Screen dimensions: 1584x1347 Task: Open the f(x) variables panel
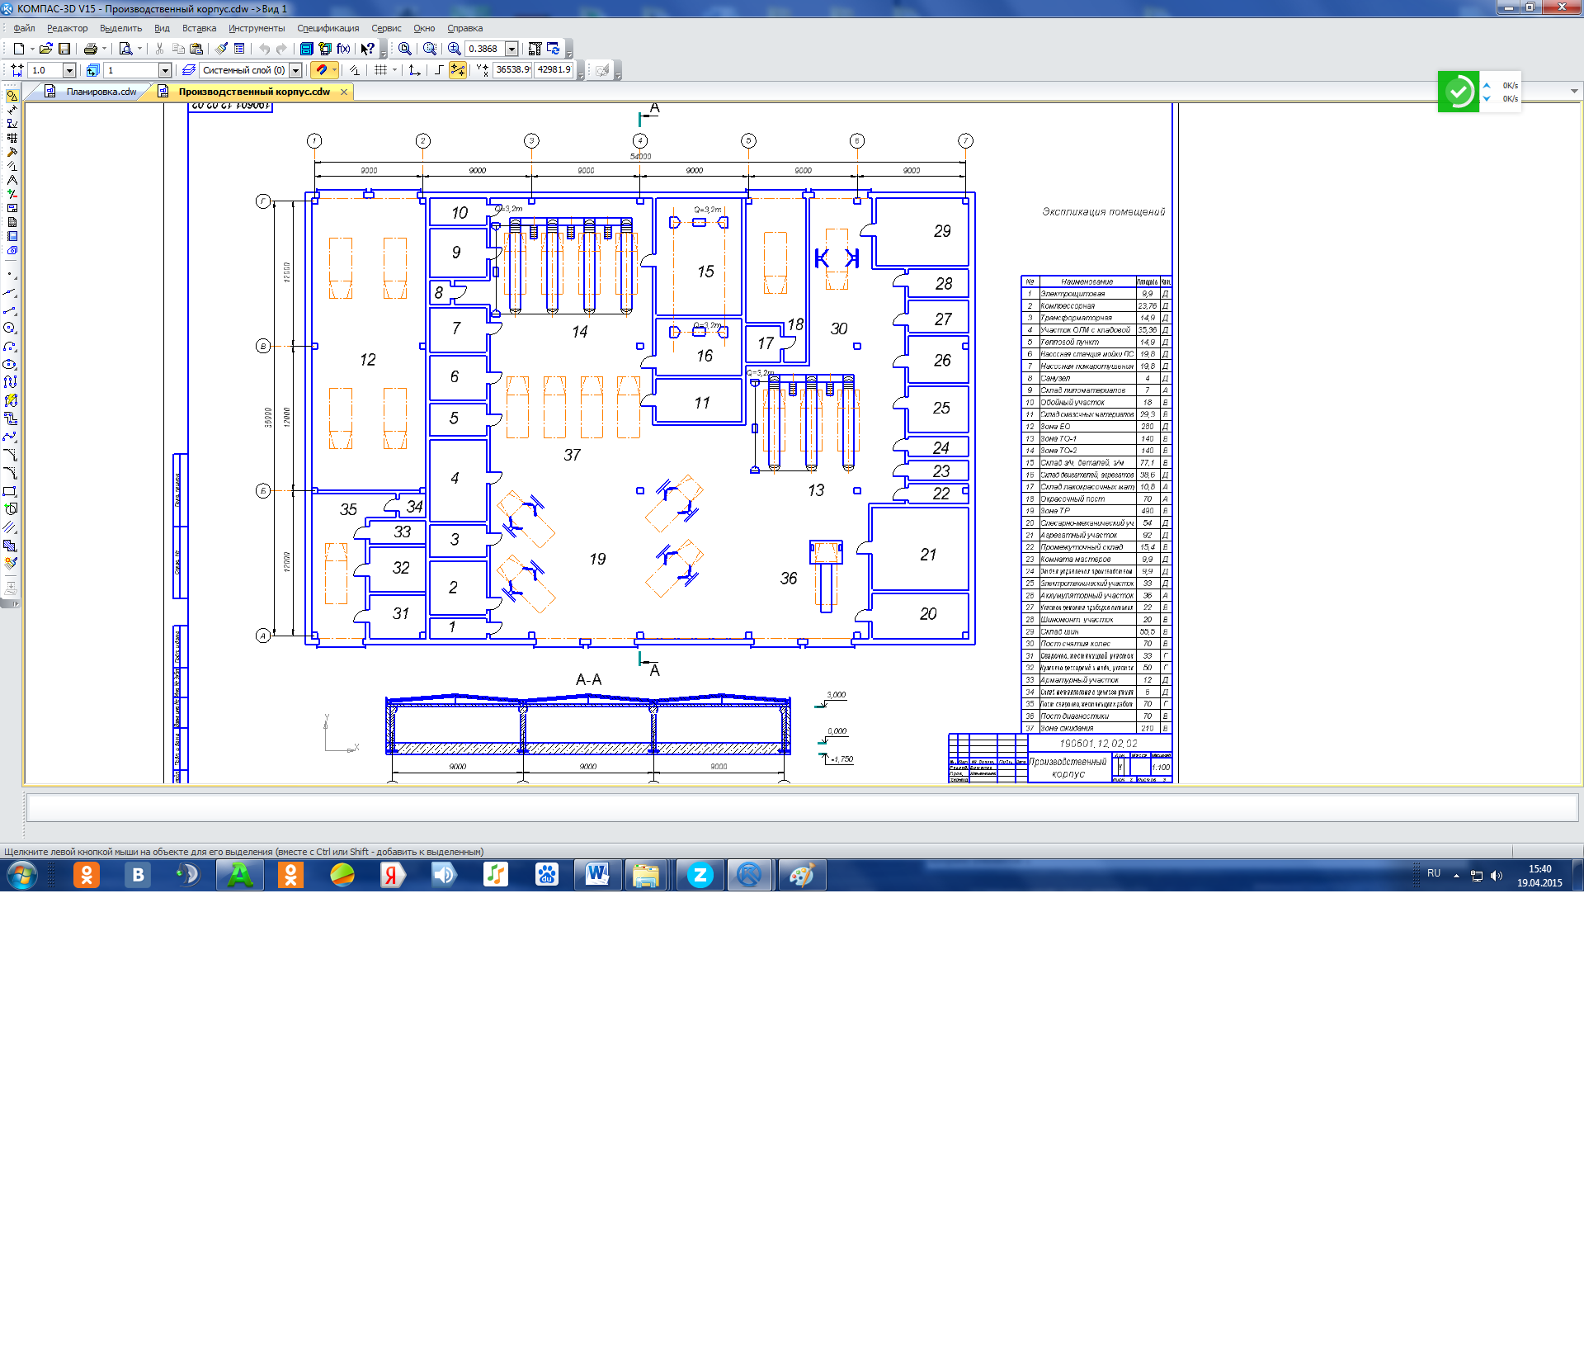click(x=343, y=49)
